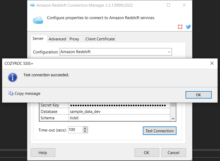Open the Twitter bird icon
The height and width of the screenshot is (161, 220).
[x=188, y=27]
